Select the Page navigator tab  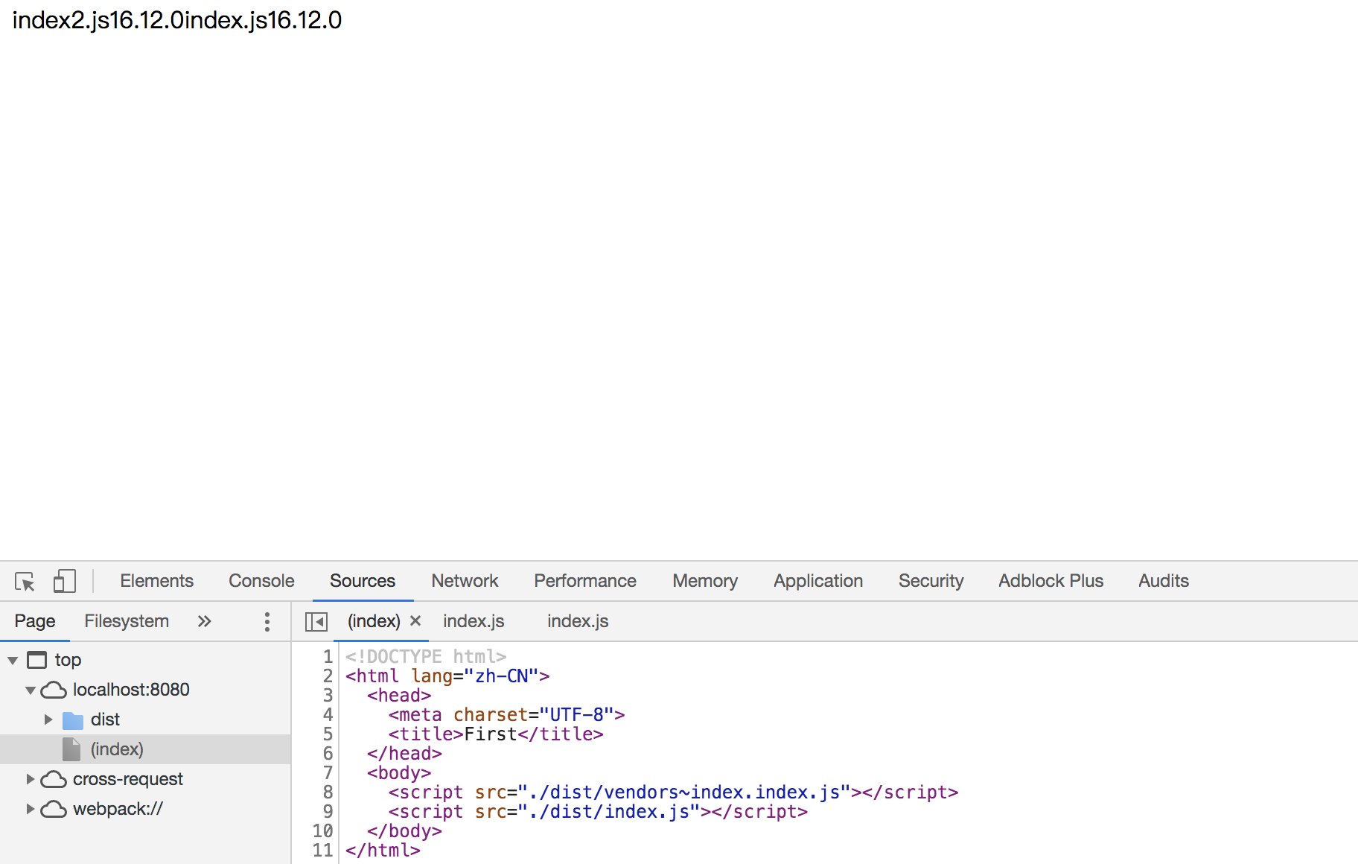click(x=35, y=621)
